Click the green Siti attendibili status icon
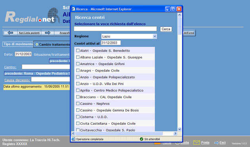Image resolution: width=250 pixels, height=147 pixels. pyautogui.click(x=141, y=139)
